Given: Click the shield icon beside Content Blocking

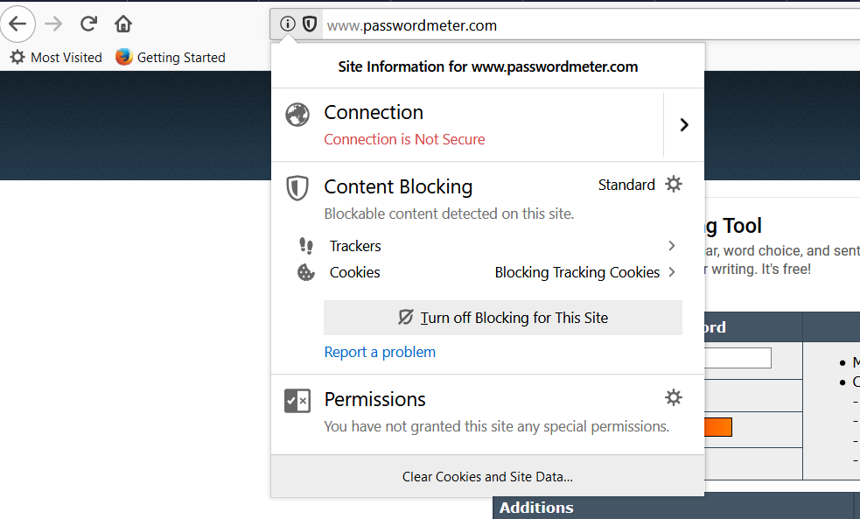Looking at the screenshot, I should point(297,187).
